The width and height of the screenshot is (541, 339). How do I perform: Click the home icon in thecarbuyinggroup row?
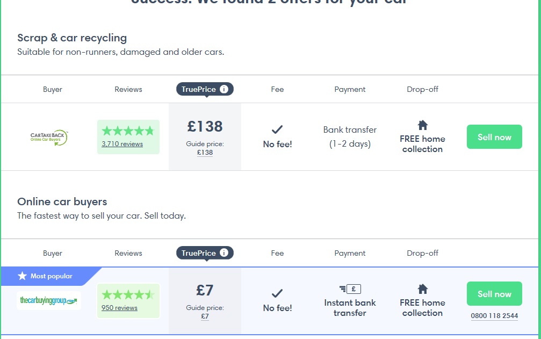tap(422, 288)
